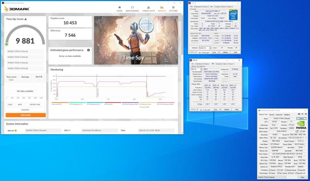Screen dimensions: 310x181
Task: Click the Lookup button in GPU-Z
Action: pyautogui.click(x=301, y=118)
